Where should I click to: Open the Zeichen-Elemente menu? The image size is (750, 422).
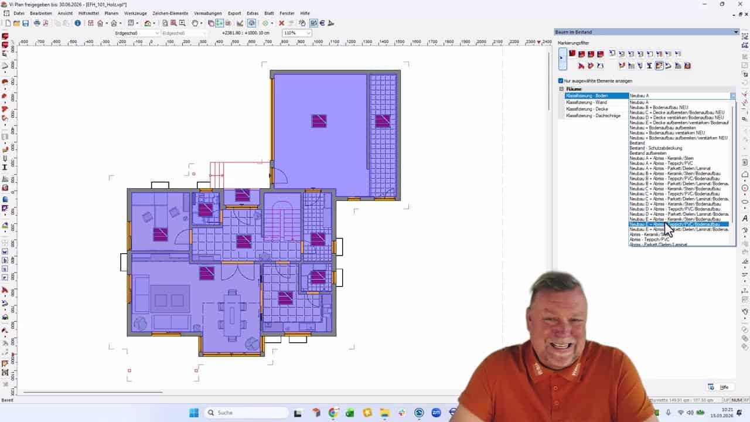(x=170, y=13)
